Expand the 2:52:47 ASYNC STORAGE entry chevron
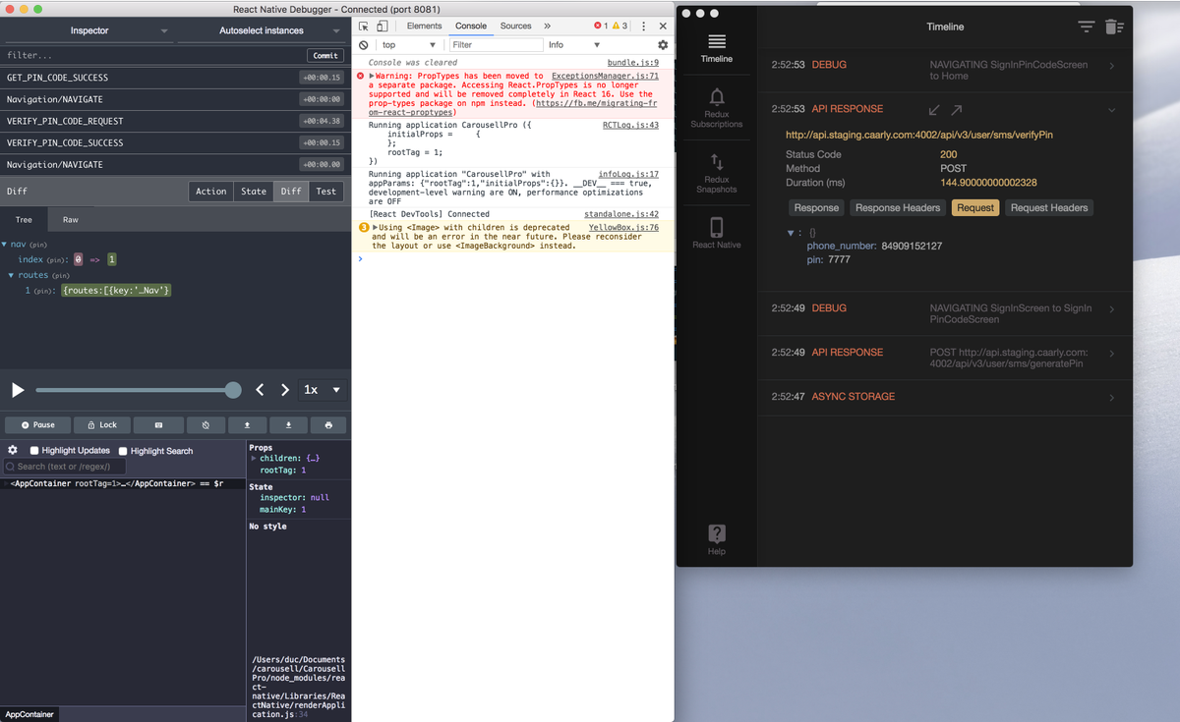This screenshot has width=1180, height=722. pyautogui.click(x=1112, y=397)
